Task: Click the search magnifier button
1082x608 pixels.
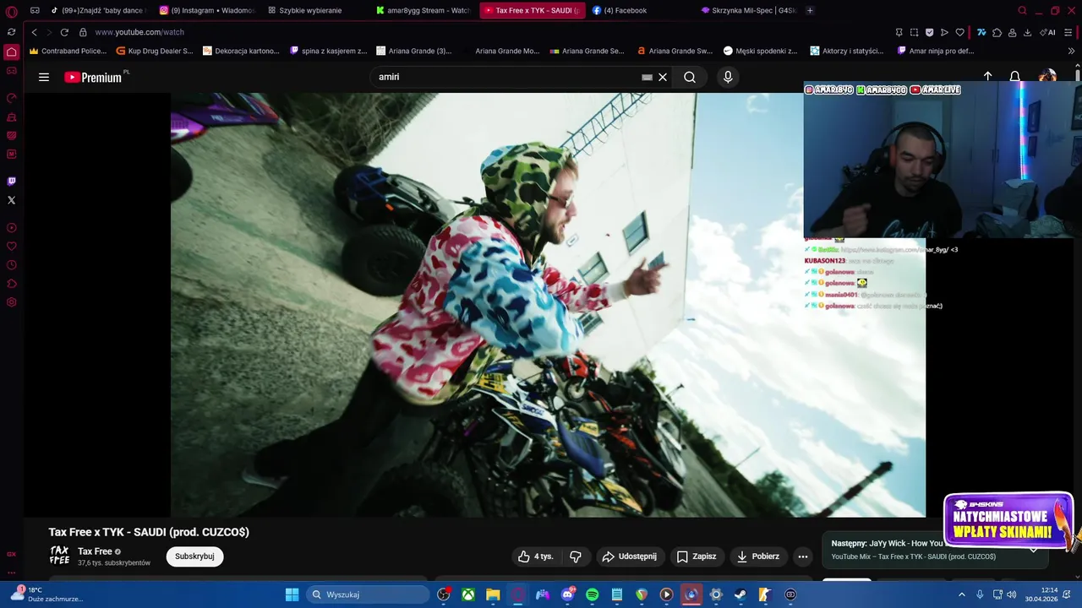Action: point(690,77)
